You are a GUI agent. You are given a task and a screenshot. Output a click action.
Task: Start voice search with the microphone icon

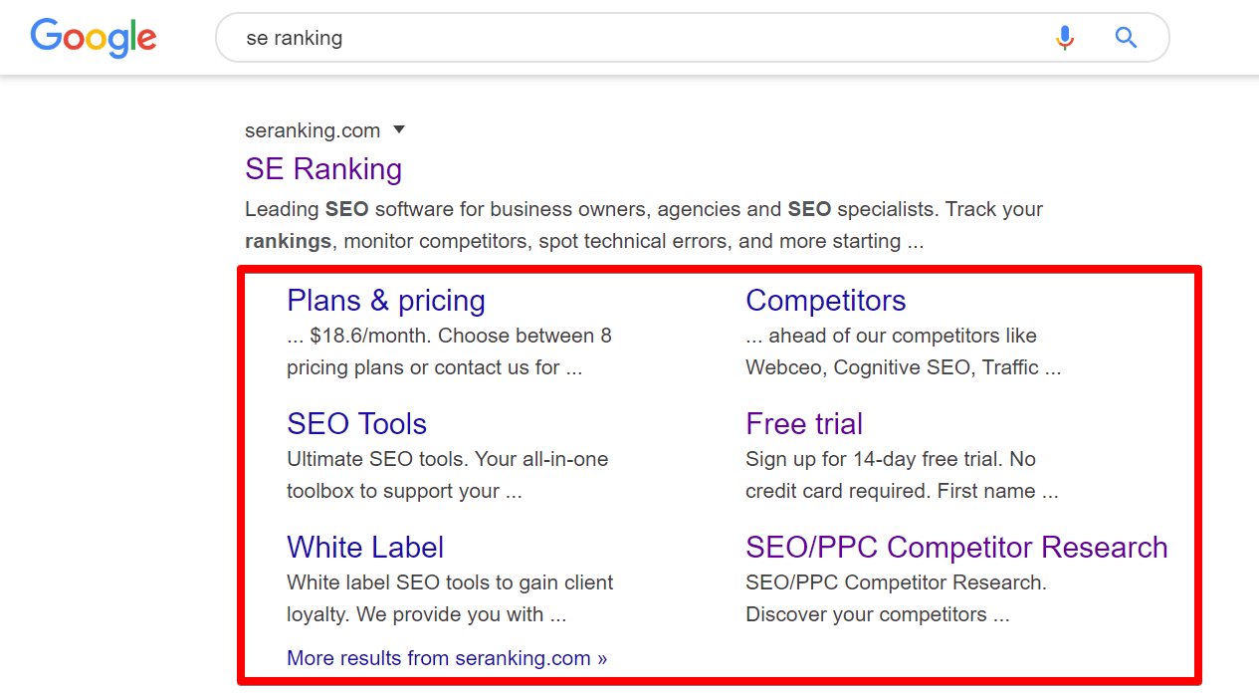pyautogui.click(x=1065, y=38)
